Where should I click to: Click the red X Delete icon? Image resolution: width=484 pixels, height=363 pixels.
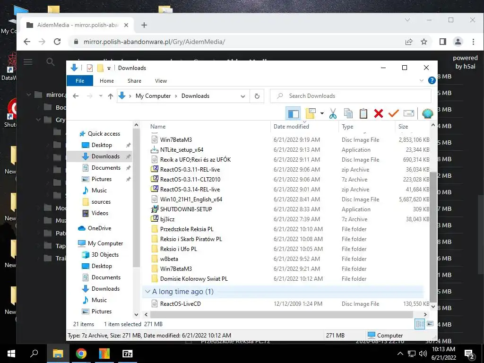click(x=379, y=113)
